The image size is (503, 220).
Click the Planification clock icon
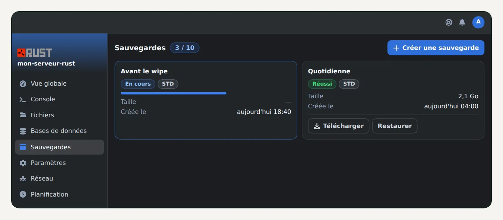point(23,194)
